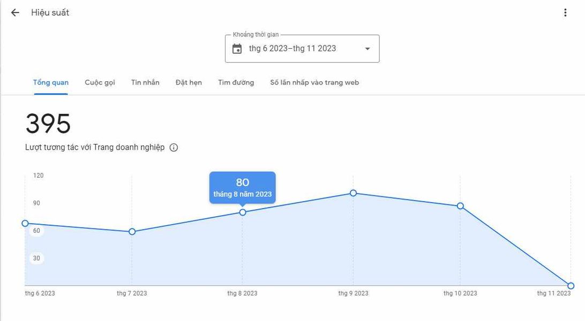Switch to the Tổng quan tab
This screenshot has width=585, height=321.
pos(51,82)
